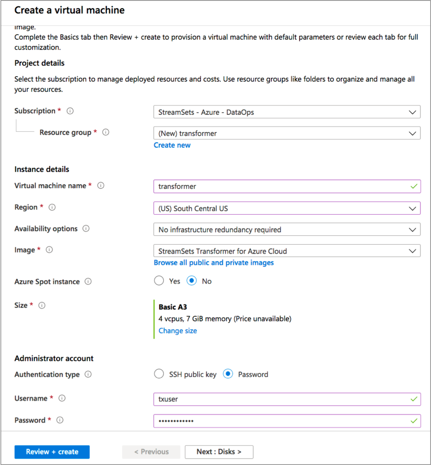Click the Create new resource group link
This screenshot has height=465, width=431.
[172, 145]
